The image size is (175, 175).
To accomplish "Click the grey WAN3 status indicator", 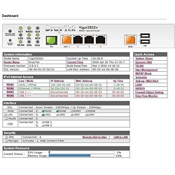I will click(72, 111).
